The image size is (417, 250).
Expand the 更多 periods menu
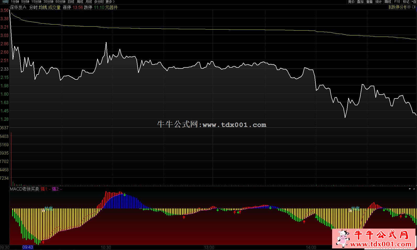pyautogui.click(x=110, y=2)
